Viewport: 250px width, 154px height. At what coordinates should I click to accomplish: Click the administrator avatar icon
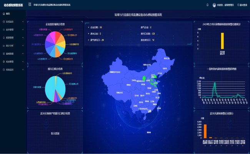point(214,5)
